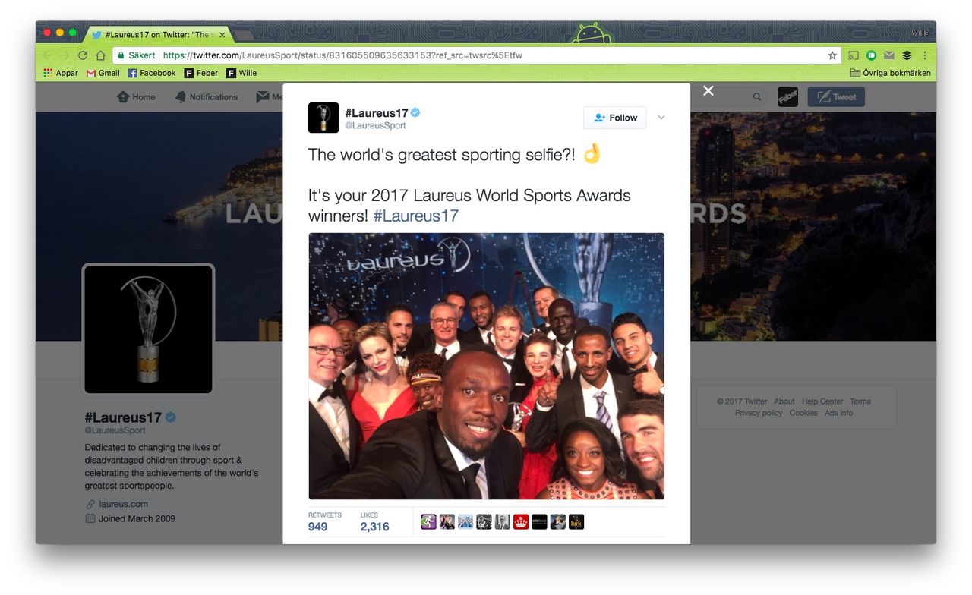The image size is (972, 595).
Task: Click the browser forward arrow
Action: pyautogui.click(x=65, y=55)
